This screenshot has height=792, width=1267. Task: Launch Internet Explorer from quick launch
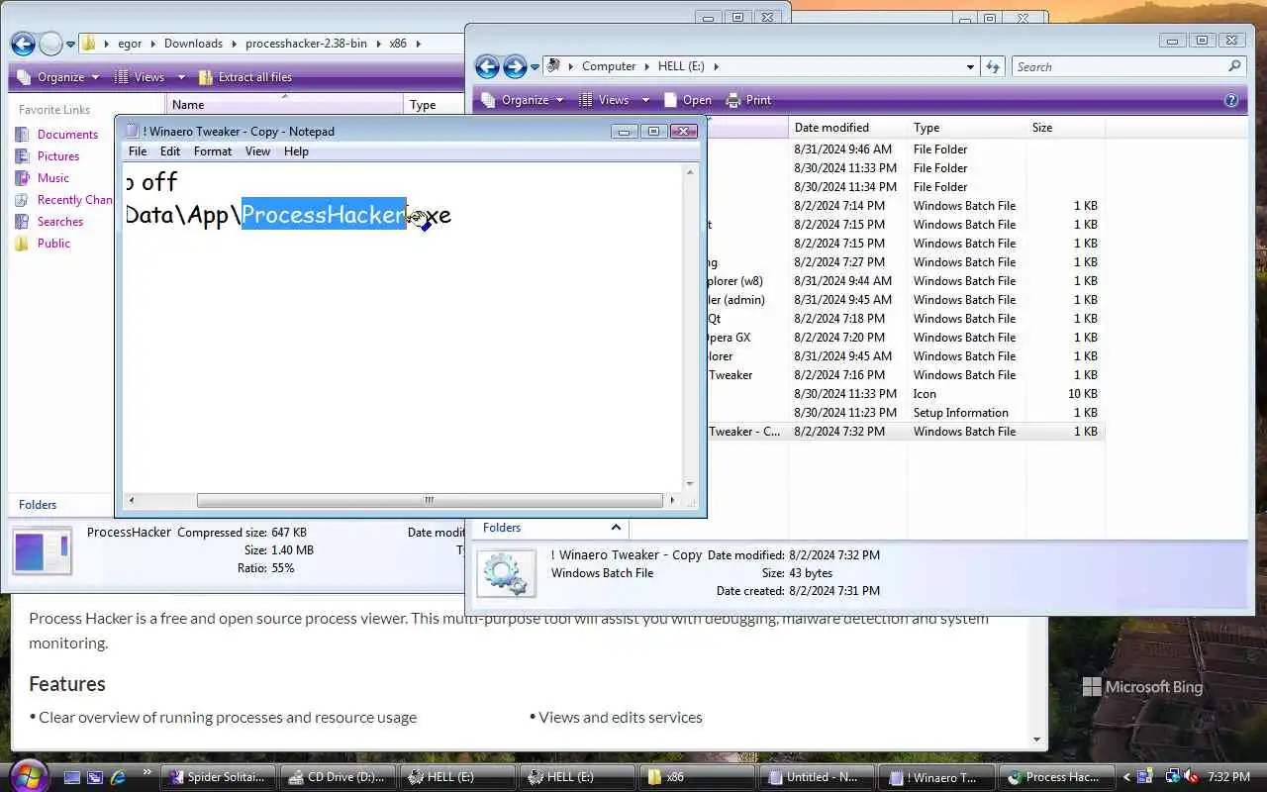118,777
